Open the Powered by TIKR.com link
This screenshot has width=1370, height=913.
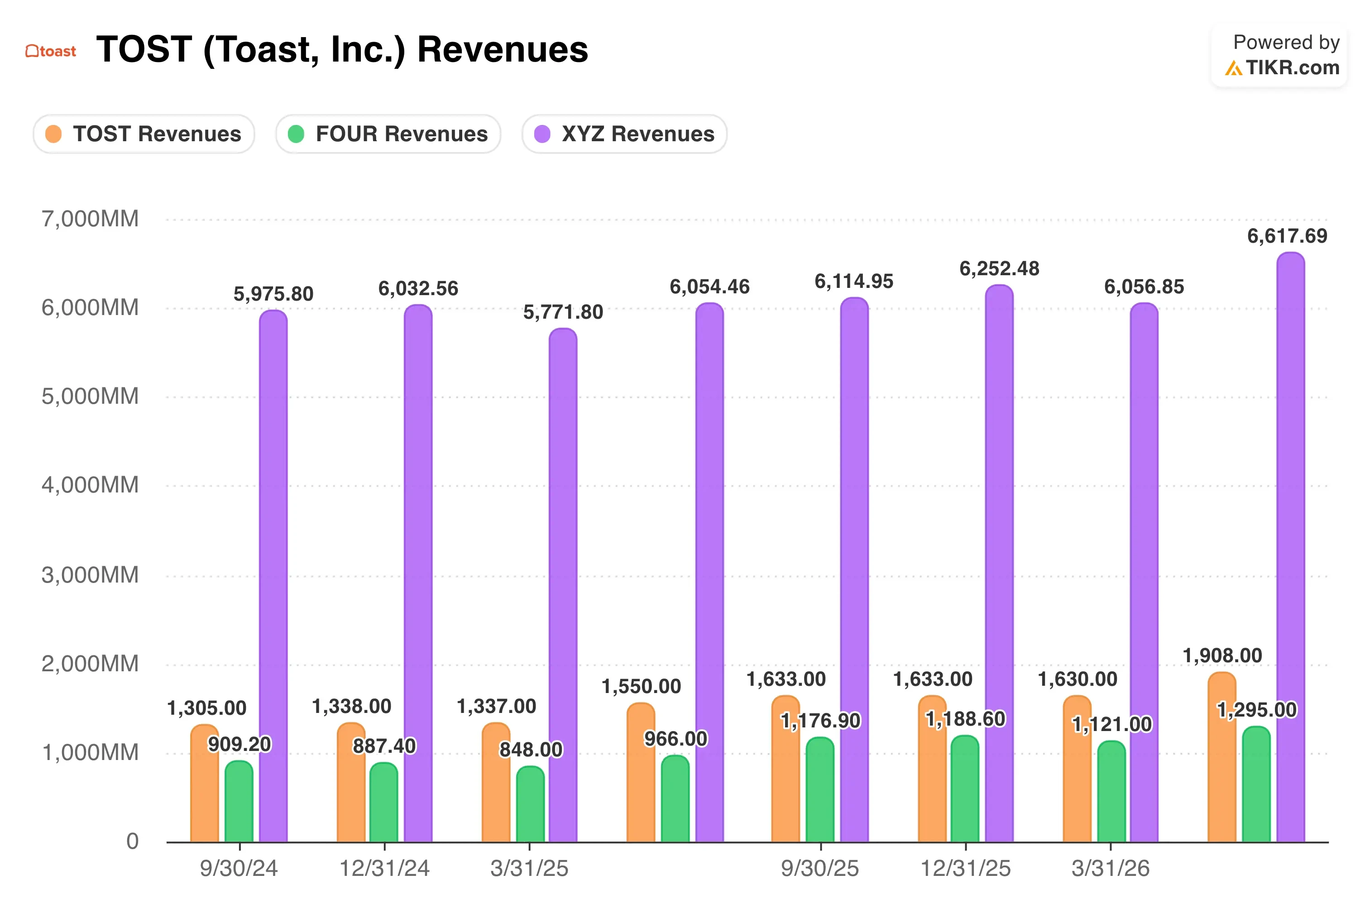point(1279,55)
